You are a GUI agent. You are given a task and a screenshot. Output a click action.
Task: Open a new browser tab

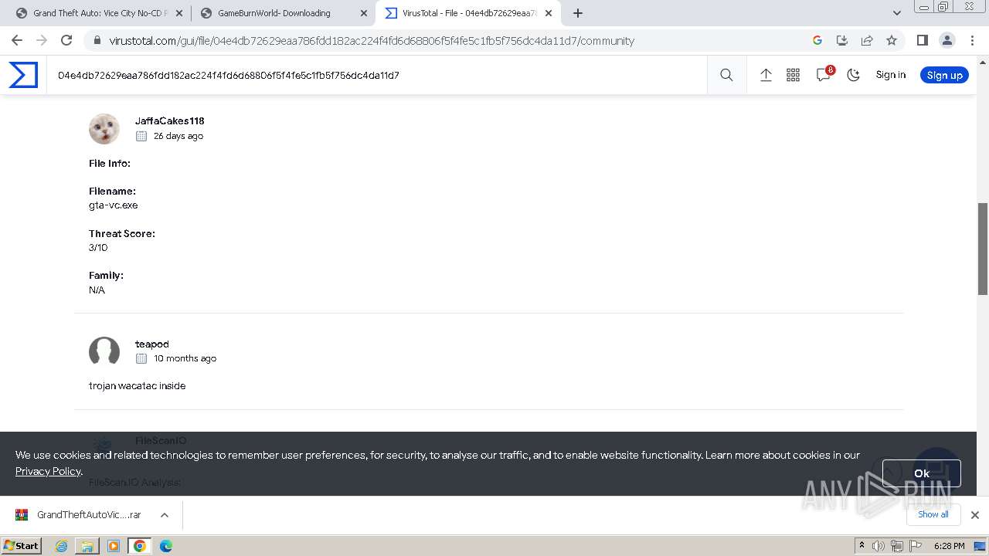tap(578, 13)
